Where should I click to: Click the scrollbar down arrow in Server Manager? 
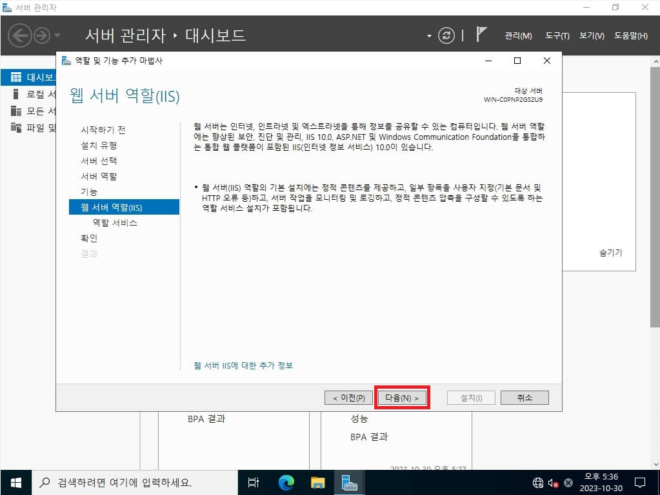(655, 465)
